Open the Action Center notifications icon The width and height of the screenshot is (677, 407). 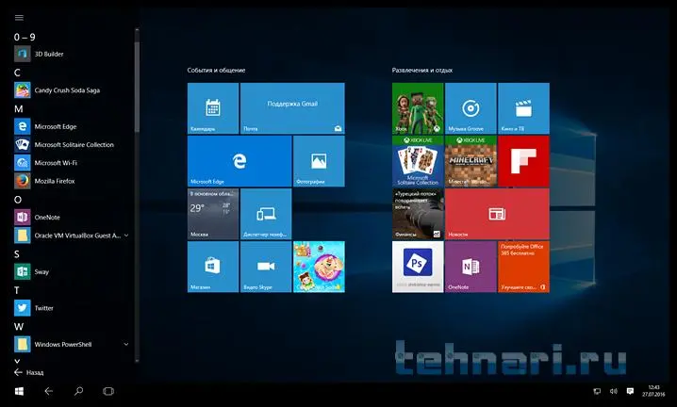[x=631, y=391]
